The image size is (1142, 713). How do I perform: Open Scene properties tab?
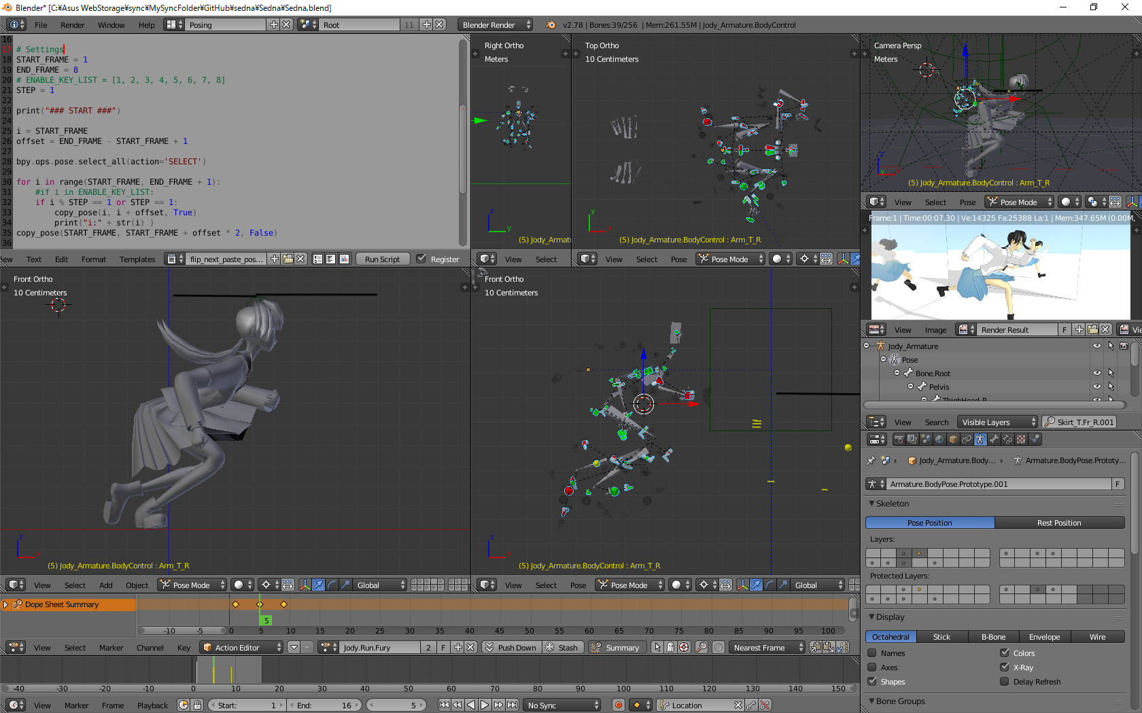pos(926,439)
